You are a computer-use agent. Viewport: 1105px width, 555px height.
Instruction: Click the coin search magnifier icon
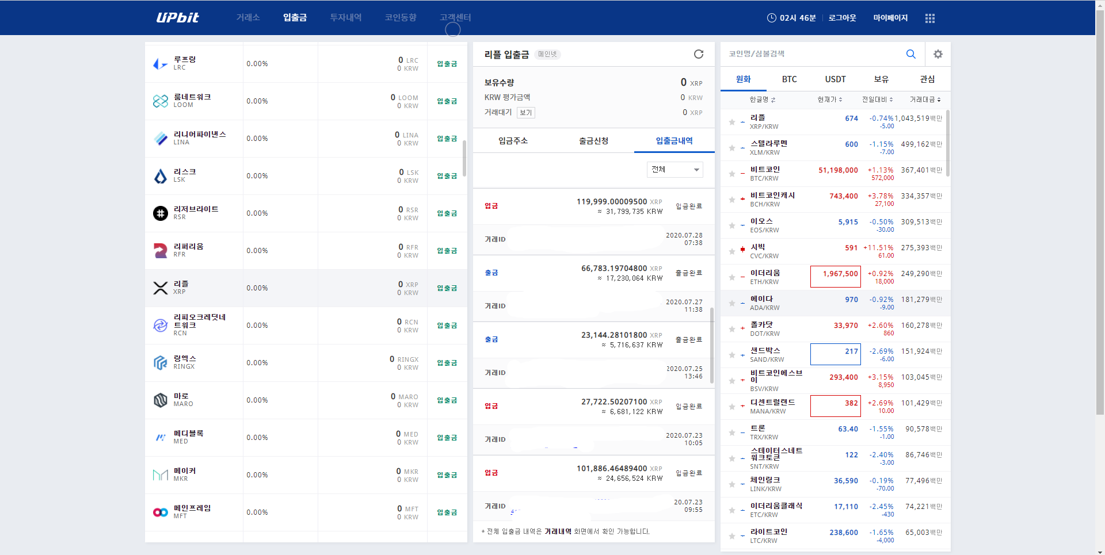point(911,54)
